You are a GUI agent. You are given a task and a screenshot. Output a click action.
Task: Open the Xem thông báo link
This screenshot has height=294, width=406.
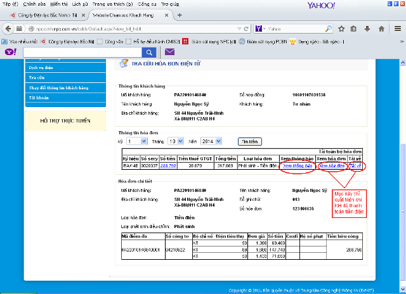click(298, 165)
